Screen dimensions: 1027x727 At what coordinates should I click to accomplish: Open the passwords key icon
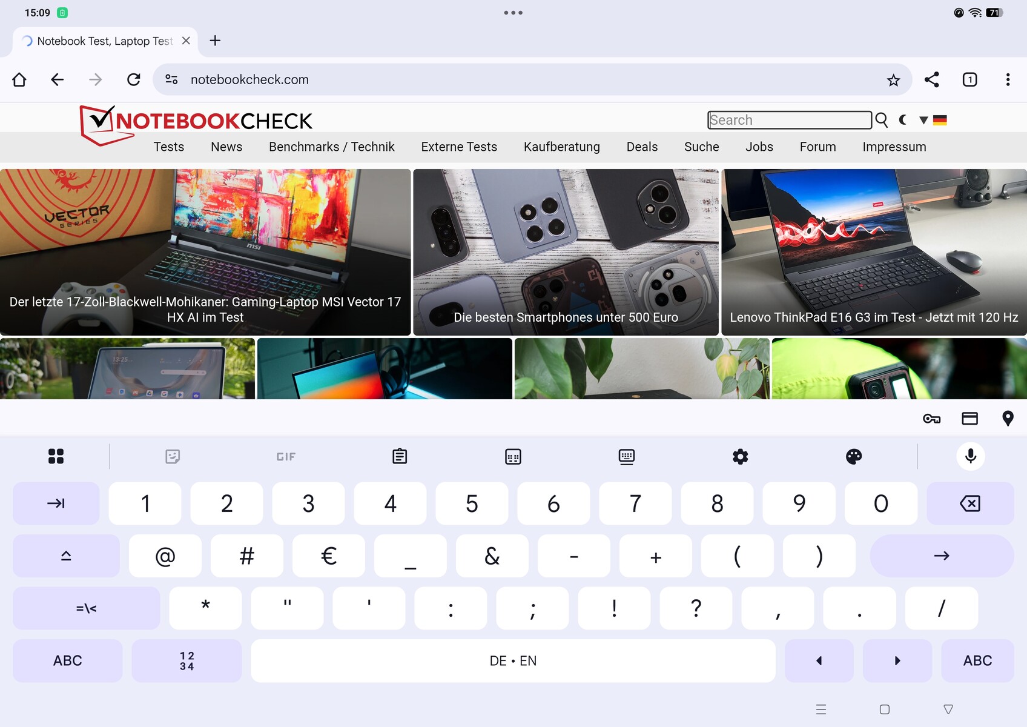[931, 419]
